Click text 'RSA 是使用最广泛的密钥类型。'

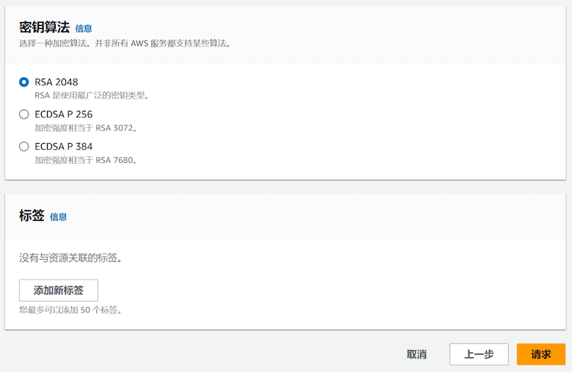(x=92, y=95)
